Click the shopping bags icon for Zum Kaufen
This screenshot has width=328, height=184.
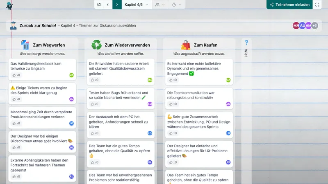186,45
